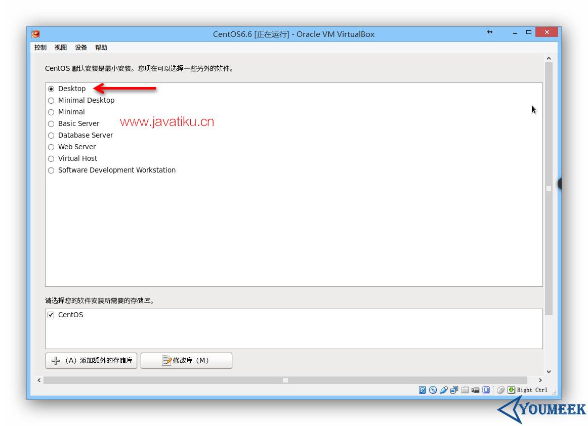This screenshot has width=588, height=426.
Task: Select the Web Server radio button
Action: point(51,147)
